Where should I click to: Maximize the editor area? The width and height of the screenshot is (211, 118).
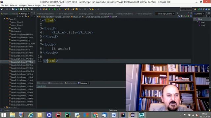191,13
